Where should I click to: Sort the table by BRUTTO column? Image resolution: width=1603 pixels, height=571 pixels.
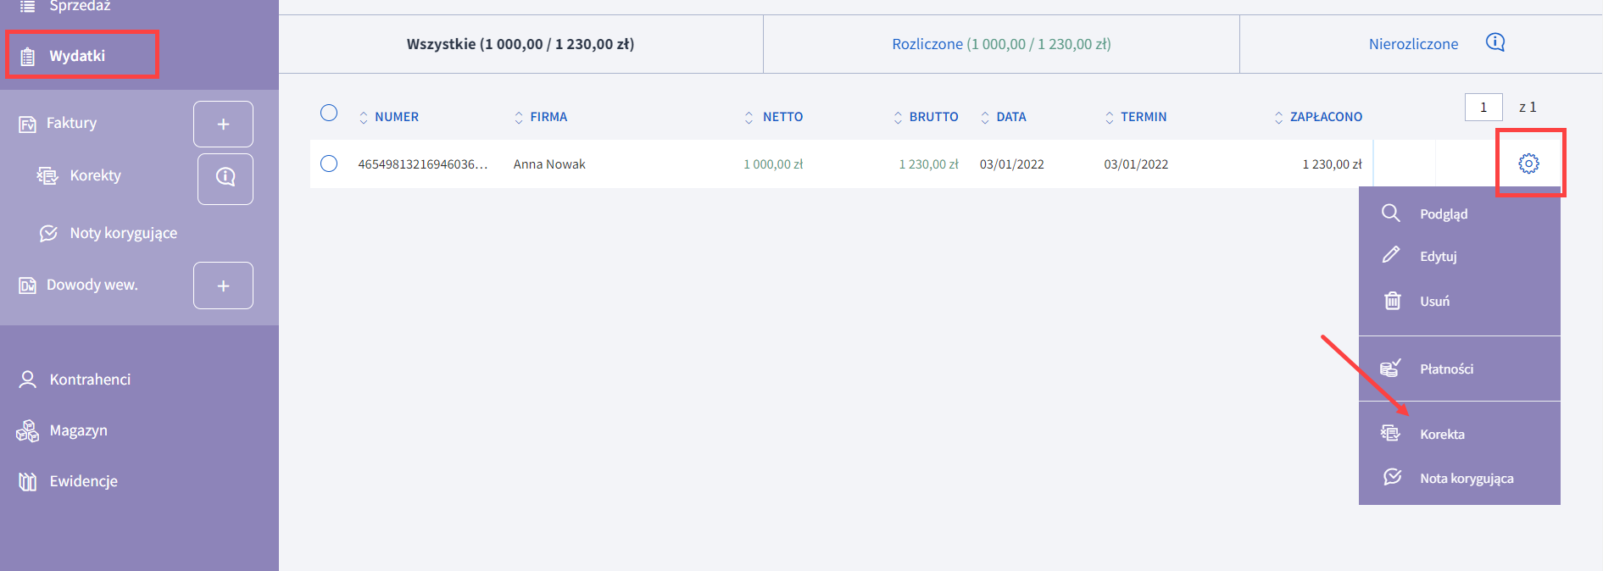[x=932, y=117]
